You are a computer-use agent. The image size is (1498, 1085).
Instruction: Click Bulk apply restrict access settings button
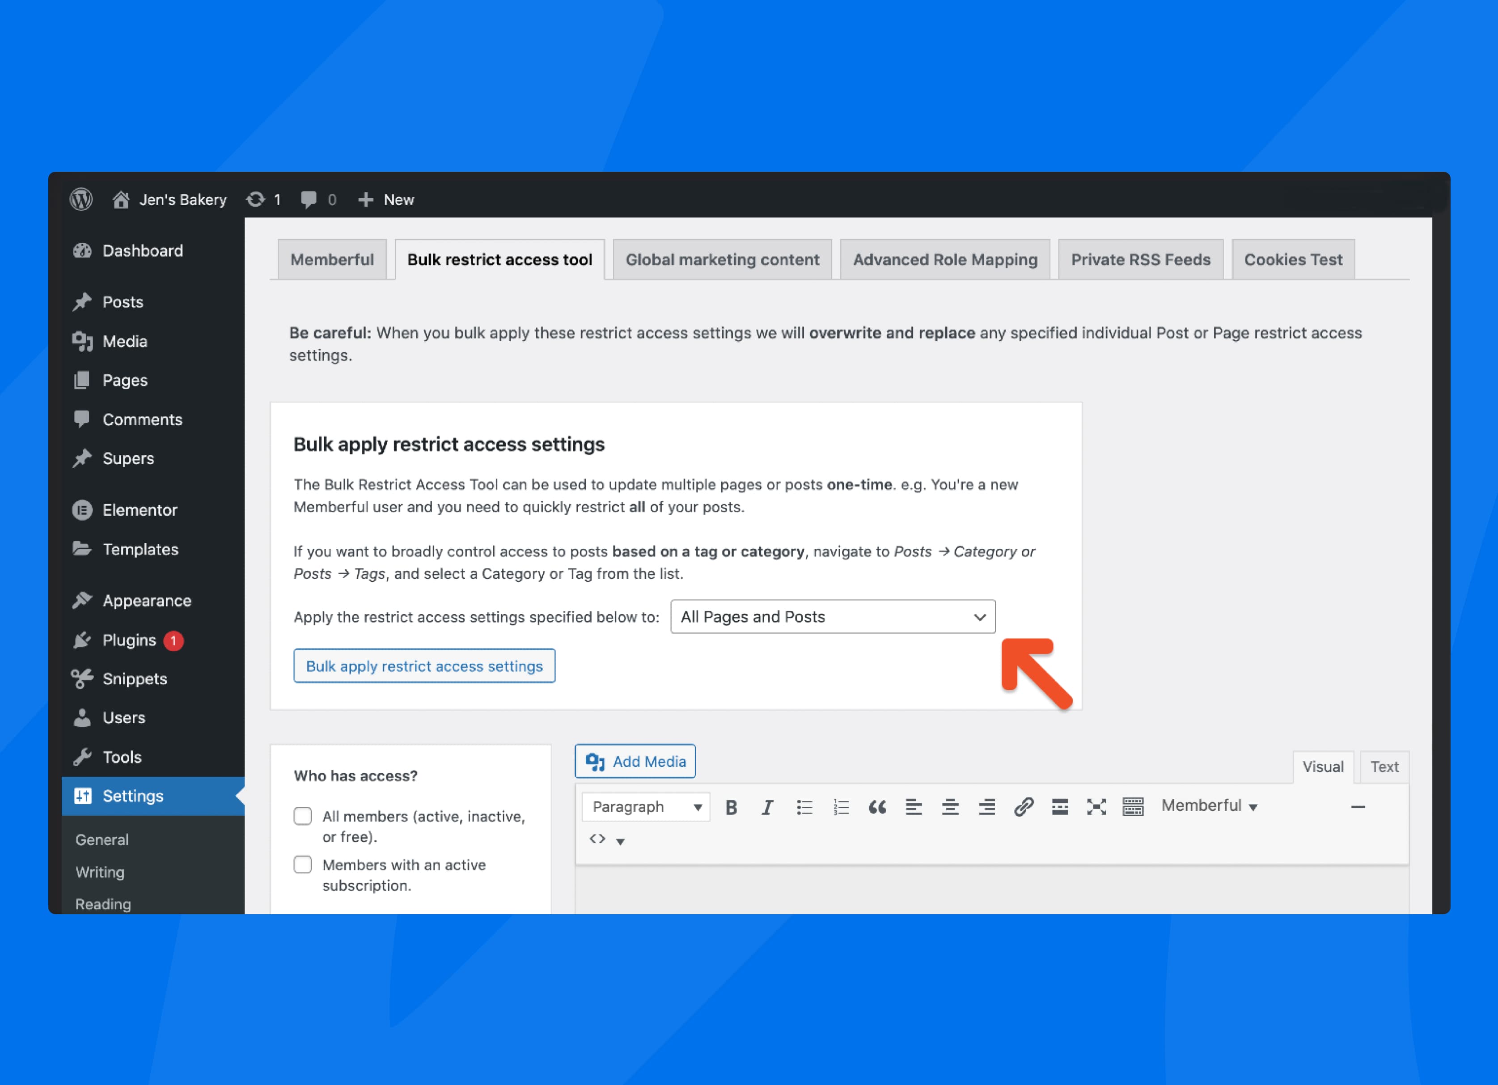(424, 666)
